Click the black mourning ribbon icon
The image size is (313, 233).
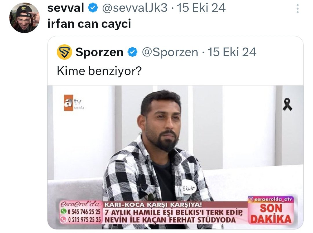pos(287,104)
